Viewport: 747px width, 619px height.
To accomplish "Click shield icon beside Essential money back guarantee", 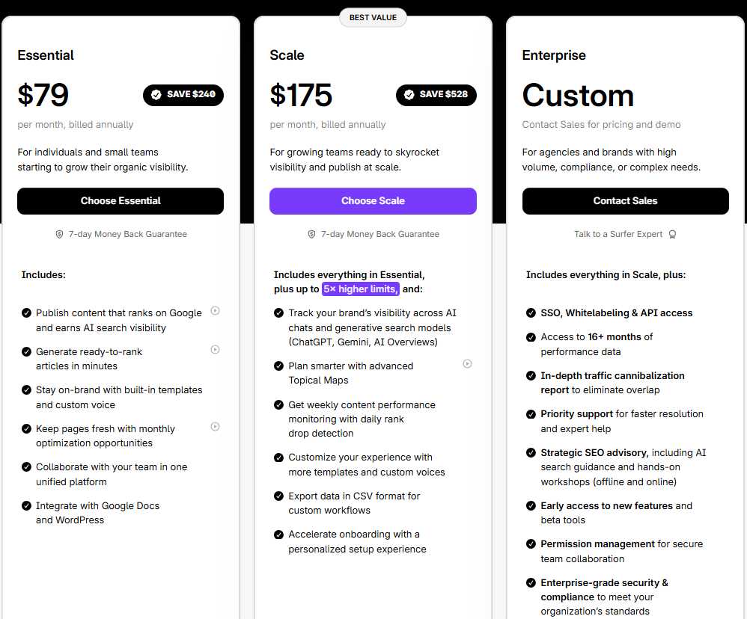I will tap(60, 234).
